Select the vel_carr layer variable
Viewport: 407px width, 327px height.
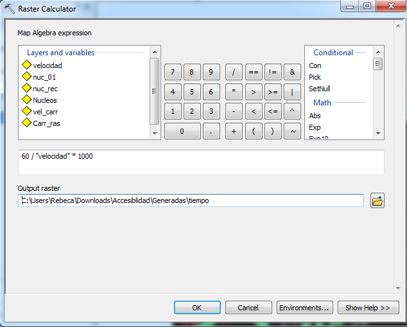point(46,112)
